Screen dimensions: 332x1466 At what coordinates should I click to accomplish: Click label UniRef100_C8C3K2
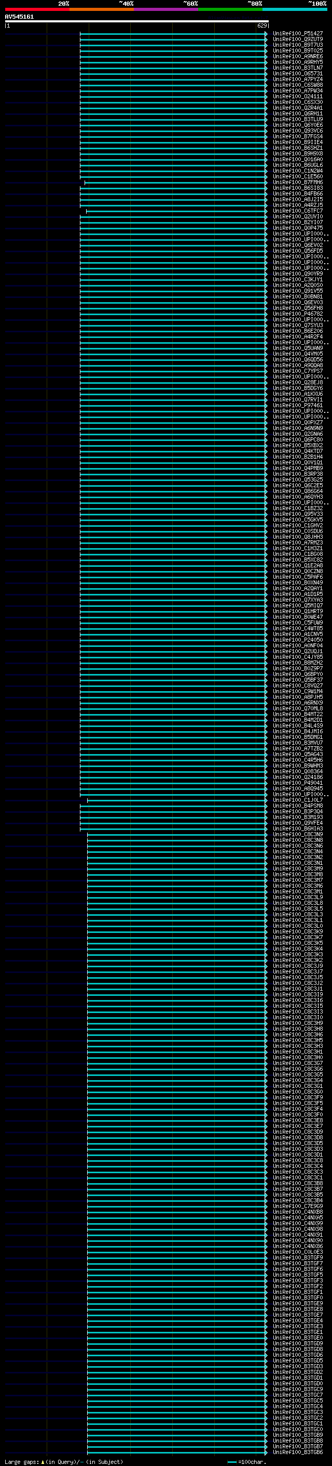(298, 959)
